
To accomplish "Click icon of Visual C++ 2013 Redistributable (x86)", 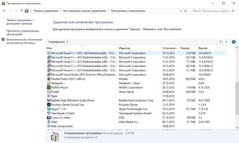I will [49, 70].
